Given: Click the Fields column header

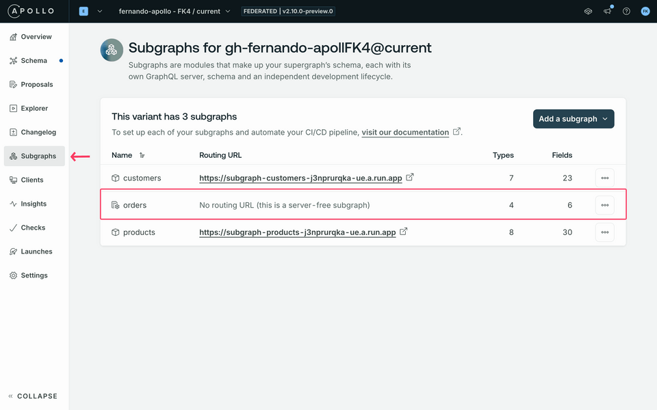Looking at the screenshot, I should [562, 155].
